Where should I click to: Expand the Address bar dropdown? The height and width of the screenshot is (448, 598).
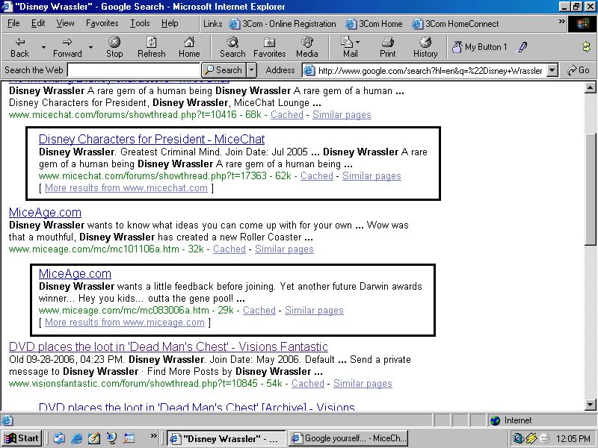[552, 70]
